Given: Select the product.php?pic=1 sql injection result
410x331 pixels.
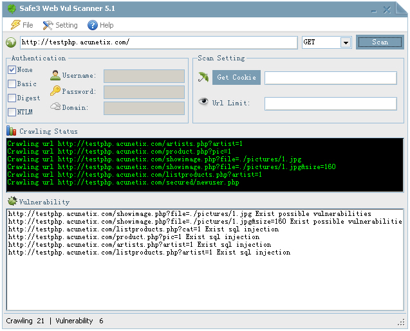Looking at the screenshot, I should pyautogui.click(x=134, y=237).
